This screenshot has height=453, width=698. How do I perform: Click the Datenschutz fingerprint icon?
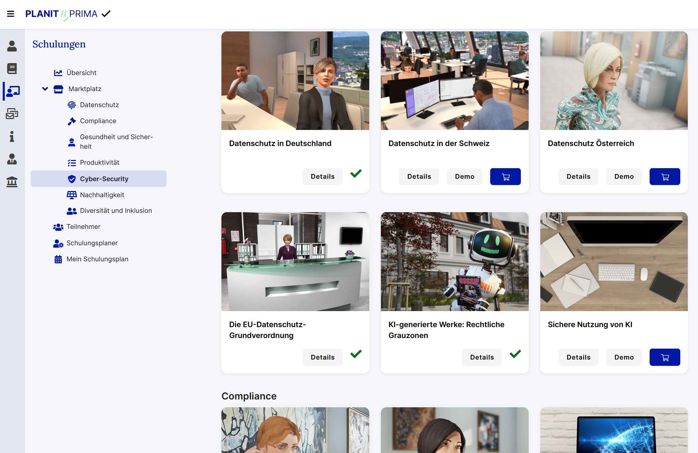click(x=72, y=105)
